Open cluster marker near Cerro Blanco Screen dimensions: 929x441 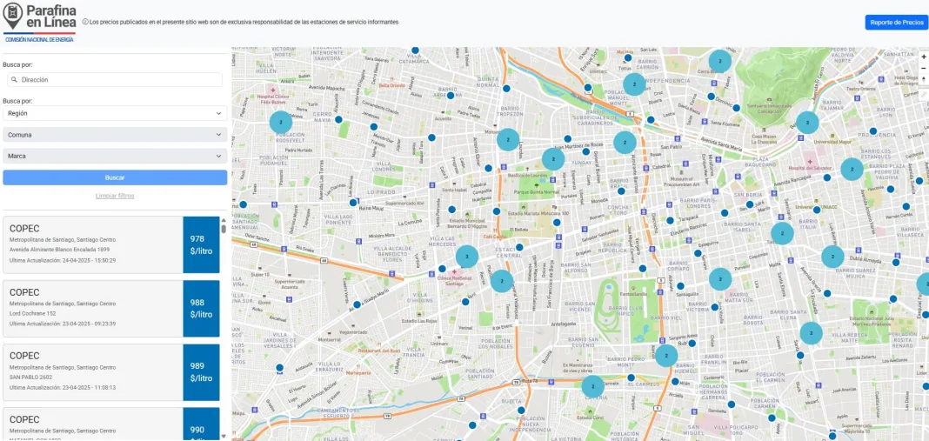(720, 61)
